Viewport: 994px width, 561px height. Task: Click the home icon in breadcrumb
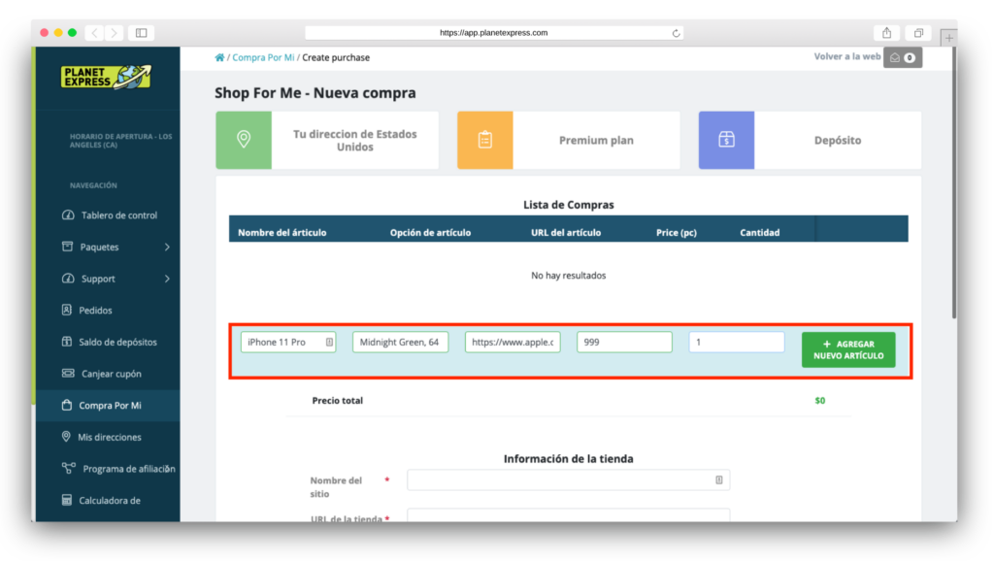[x=219, y=57]
